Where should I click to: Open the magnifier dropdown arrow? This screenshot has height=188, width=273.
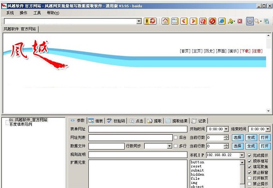coord(261,21)
